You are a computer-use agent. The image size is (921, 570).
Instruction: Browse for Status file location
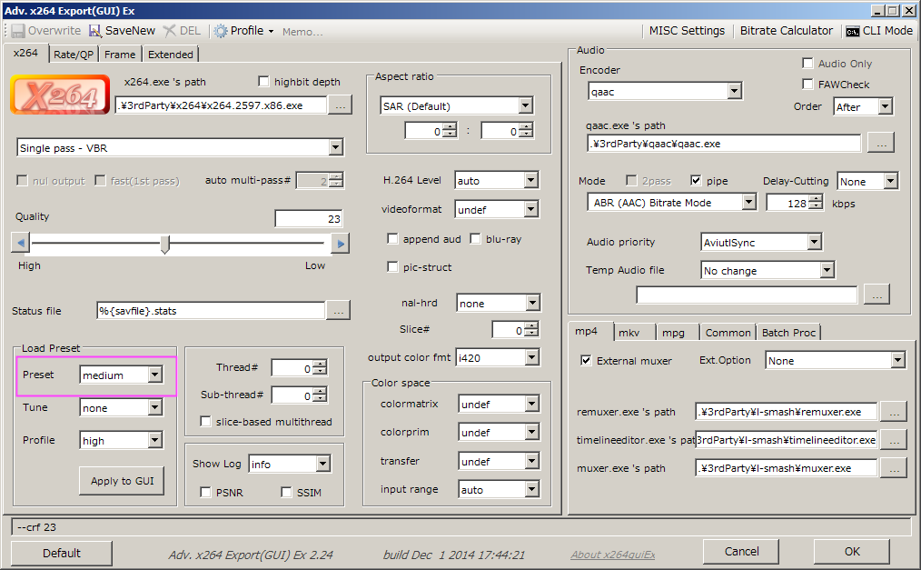click(338, 310)
